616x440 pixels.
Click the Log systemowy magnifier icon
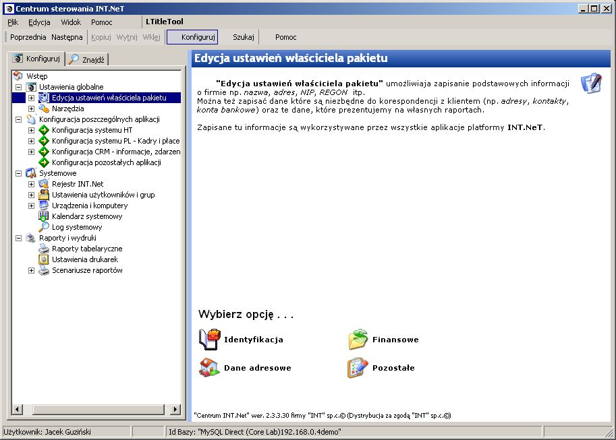[44, 227]
